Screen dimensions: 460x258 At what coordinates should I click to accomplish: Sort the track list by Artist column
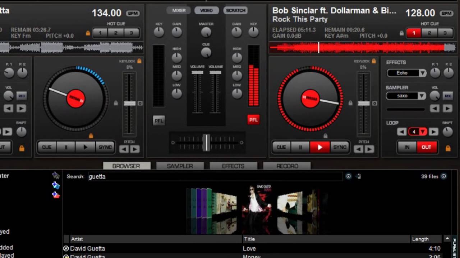(x=156, y=239)
